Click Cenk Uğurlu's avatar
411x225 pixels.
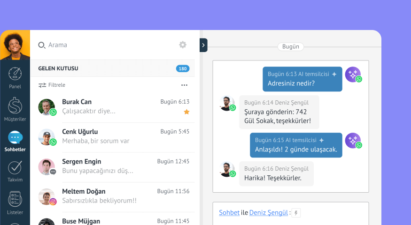point(47,137)
